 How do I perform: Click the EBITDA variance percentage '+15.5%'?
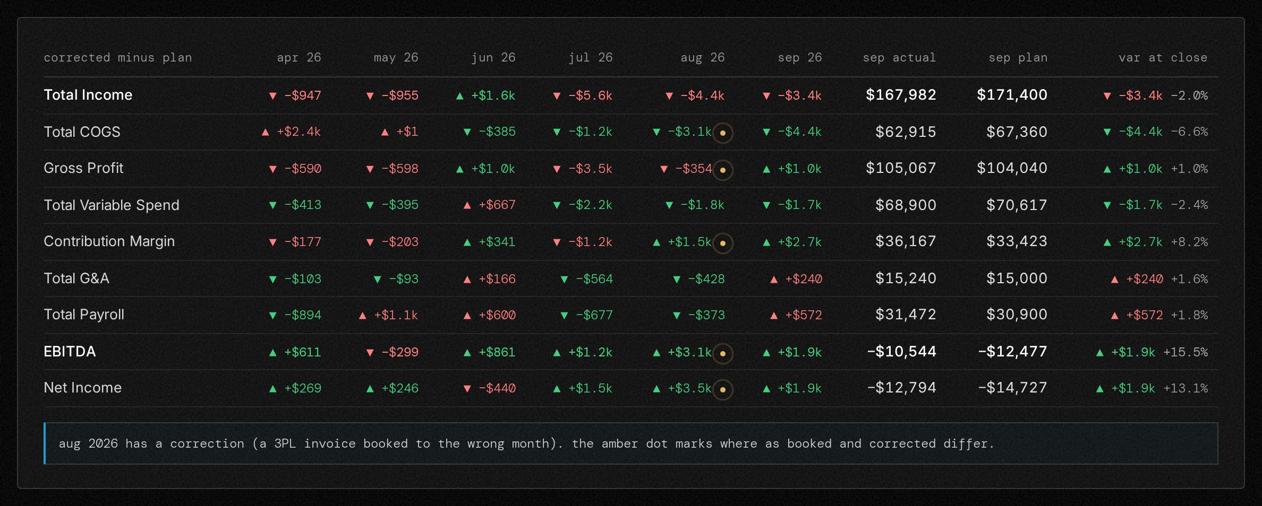click(1186, 352)
